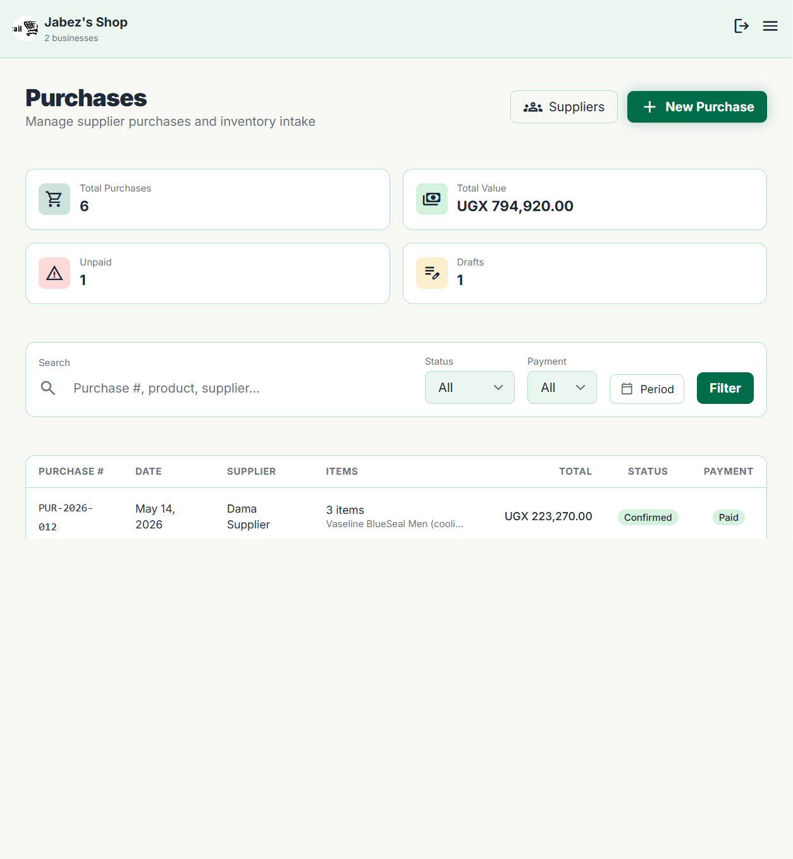793x859 pixels.
Task: Click the Confirmed status badge
Action: (648, 517)
